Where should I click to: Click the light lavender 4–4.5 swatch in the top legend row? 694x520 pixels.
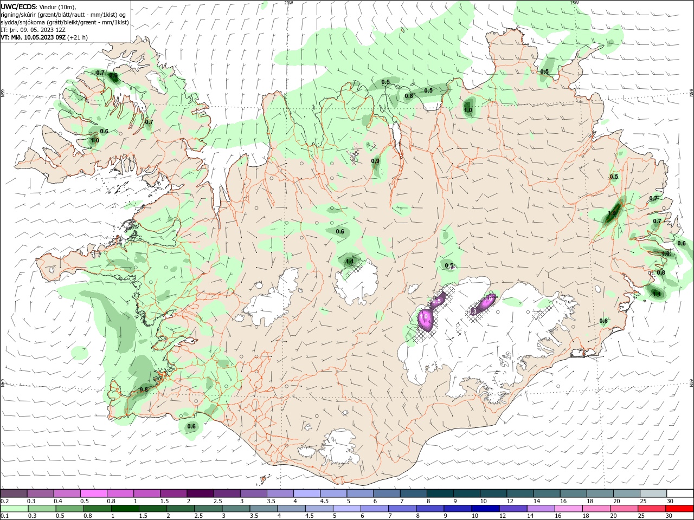306,493
